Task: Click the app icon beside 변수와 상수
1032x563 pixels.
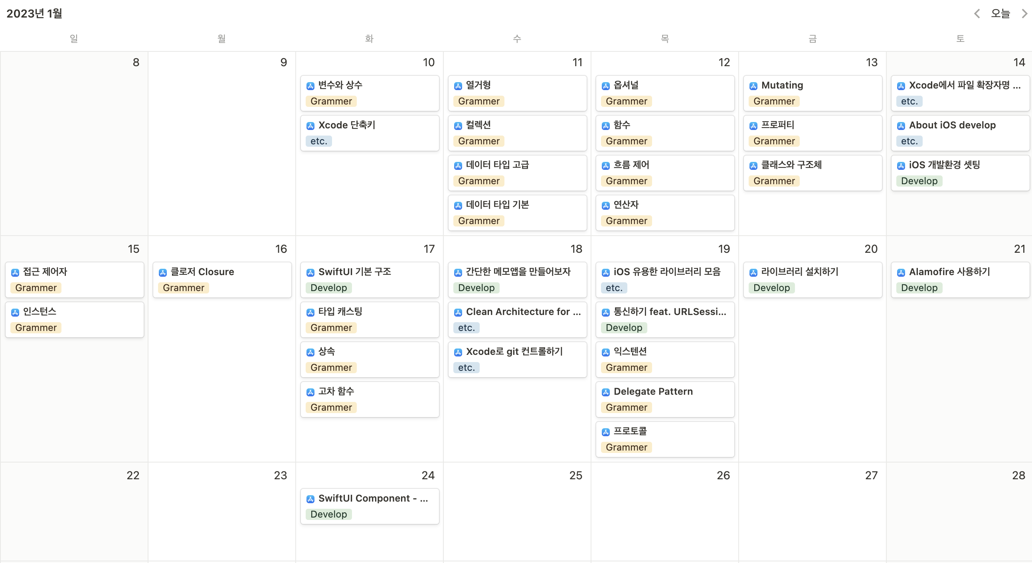Action: 310,86
